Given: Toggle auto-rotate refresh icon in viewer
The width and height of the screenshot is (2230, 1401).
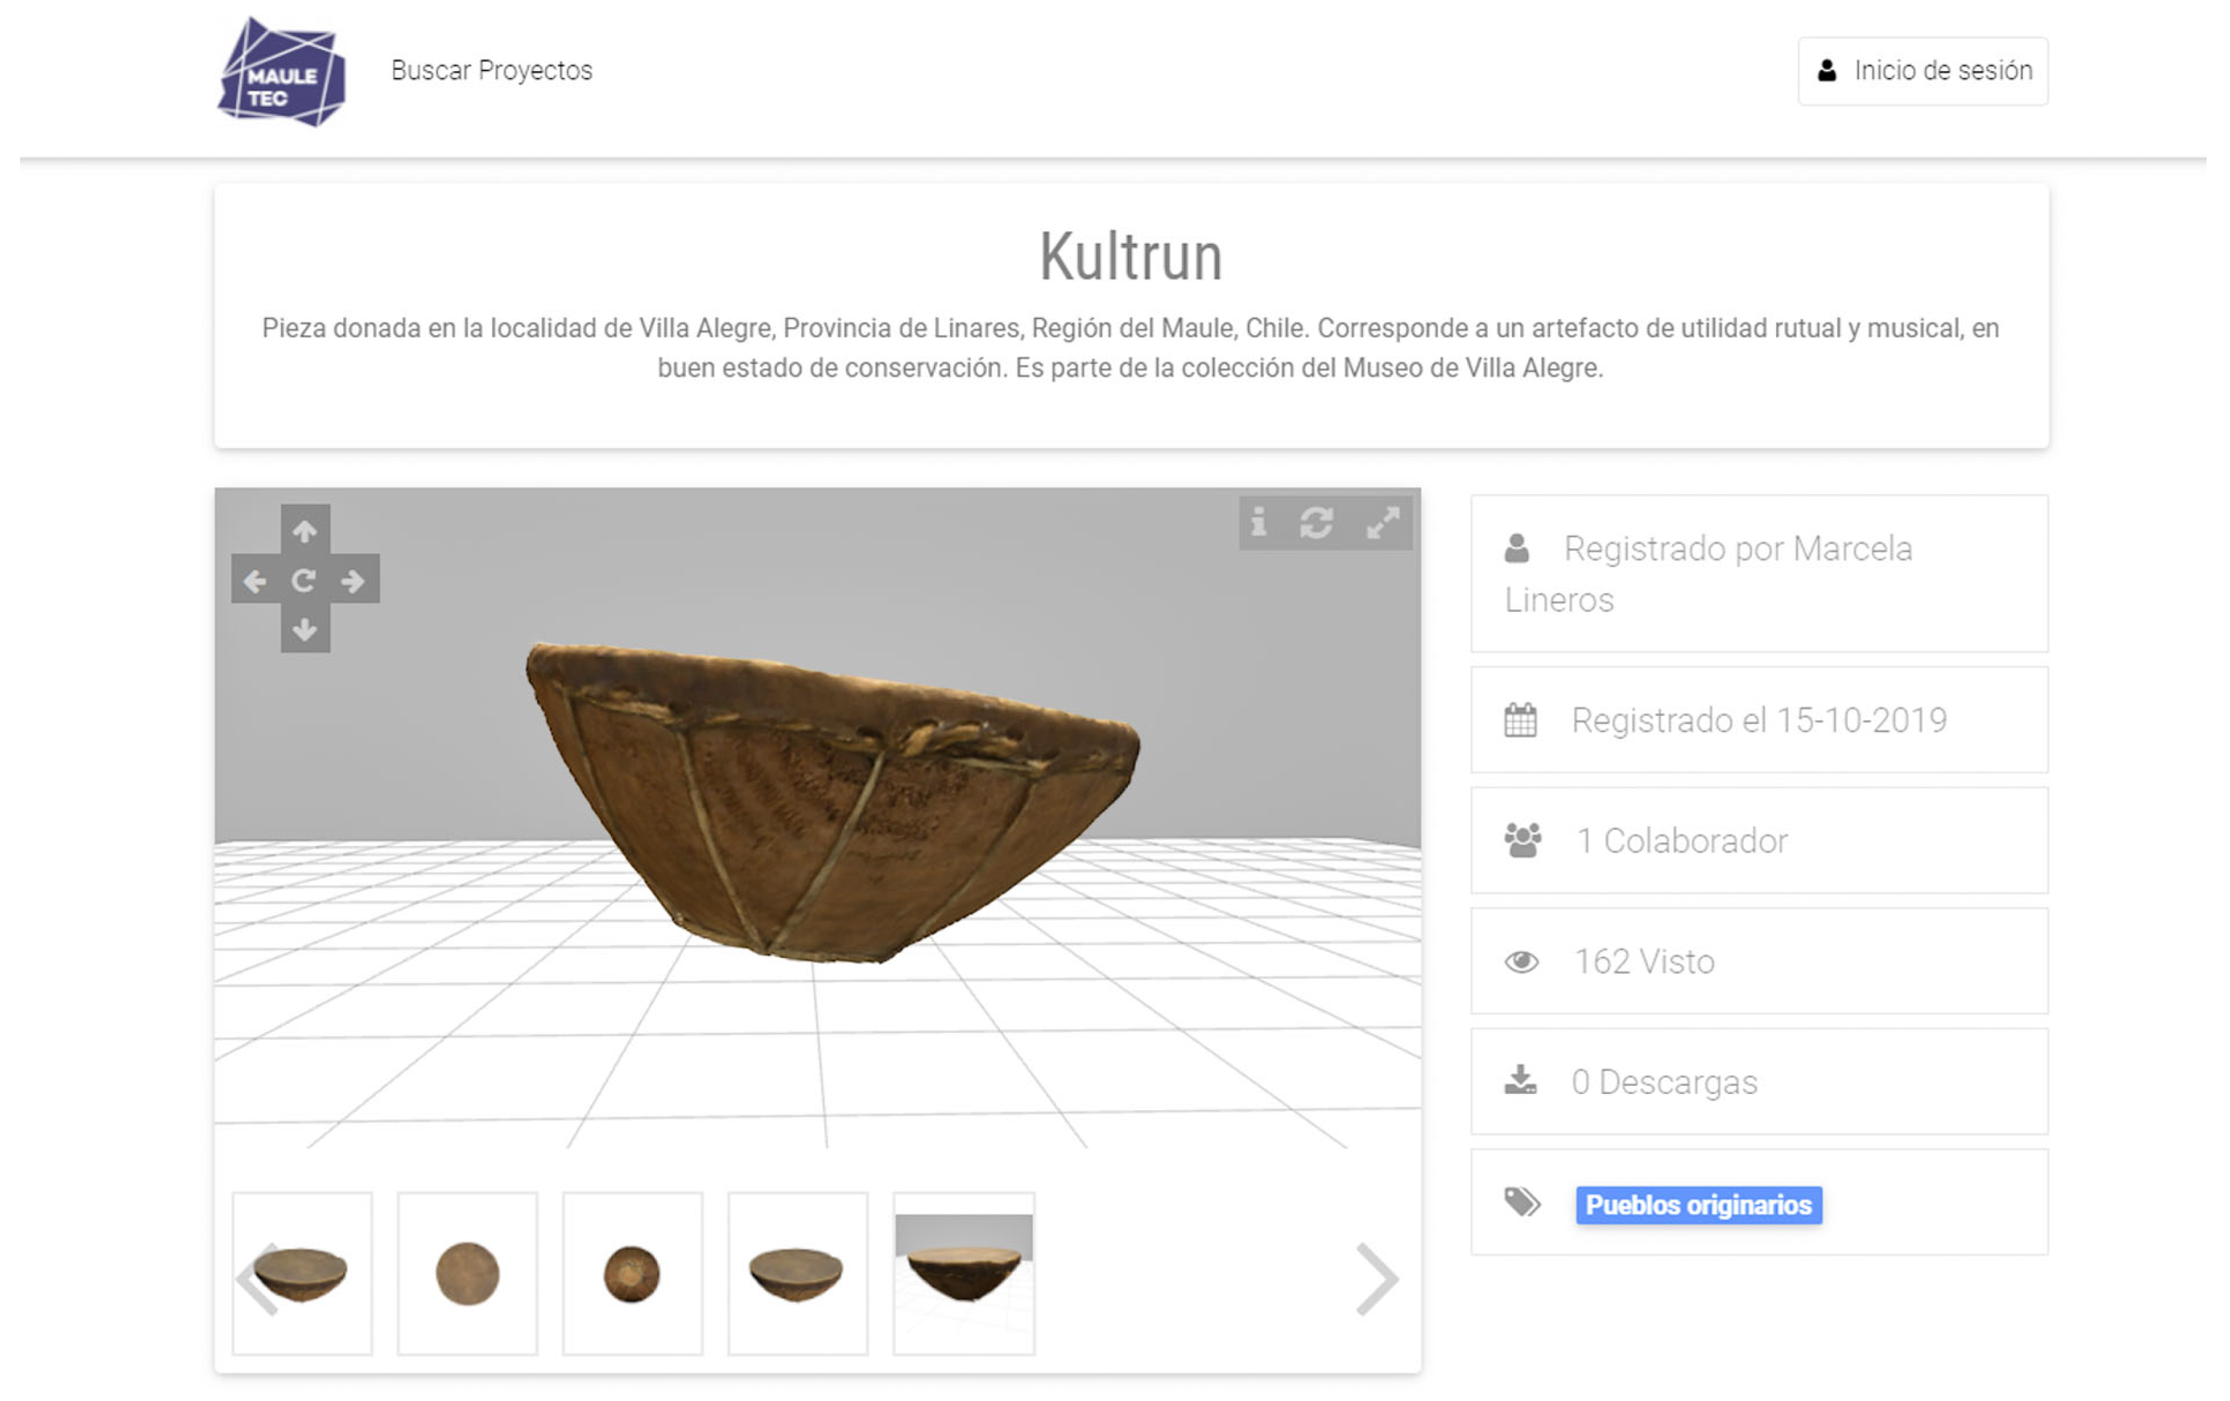Looking at the screenshot, I should coord(1316,523).
